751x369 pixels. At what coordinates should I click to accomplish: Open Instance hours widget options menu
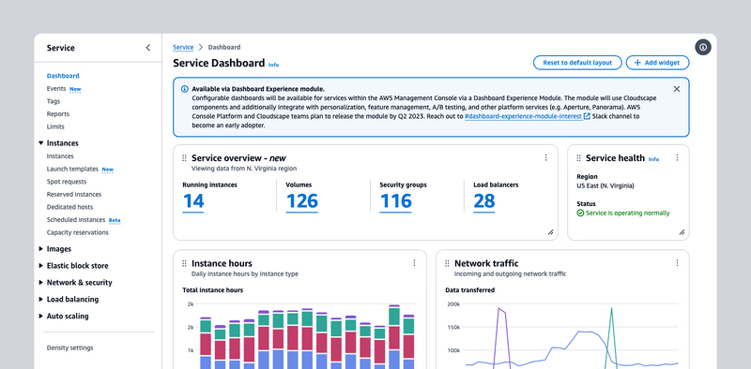(414, 263)
